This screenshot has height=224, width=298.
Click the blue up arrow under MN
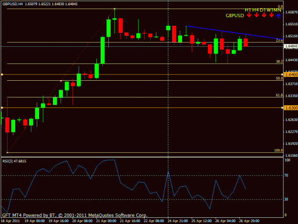click(278, 15)
